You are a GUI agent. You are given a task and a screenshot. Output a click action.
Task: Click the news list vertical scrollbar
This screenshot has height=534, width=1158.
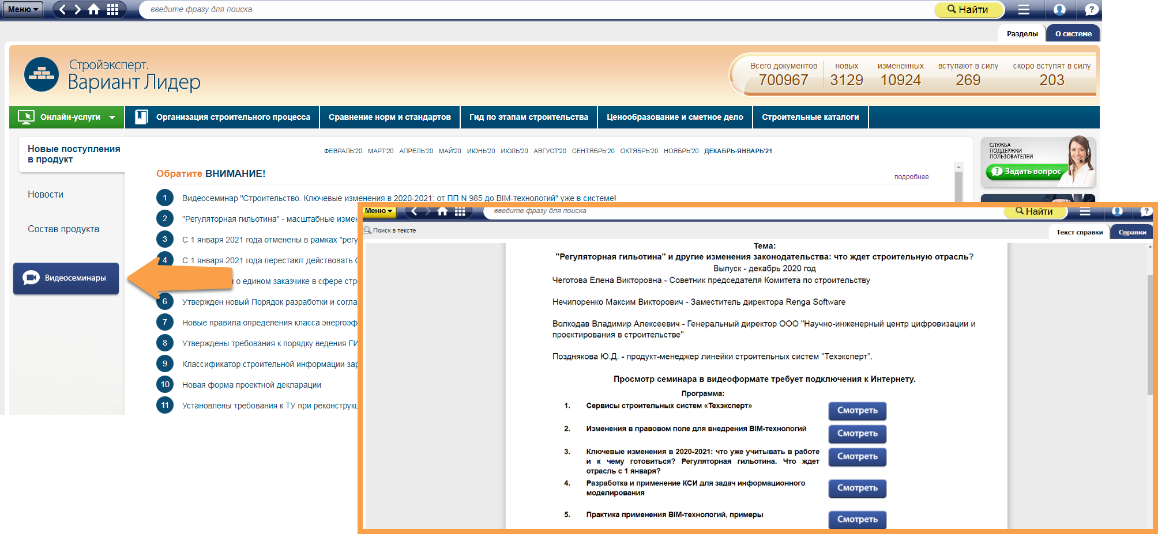[958, 184]
